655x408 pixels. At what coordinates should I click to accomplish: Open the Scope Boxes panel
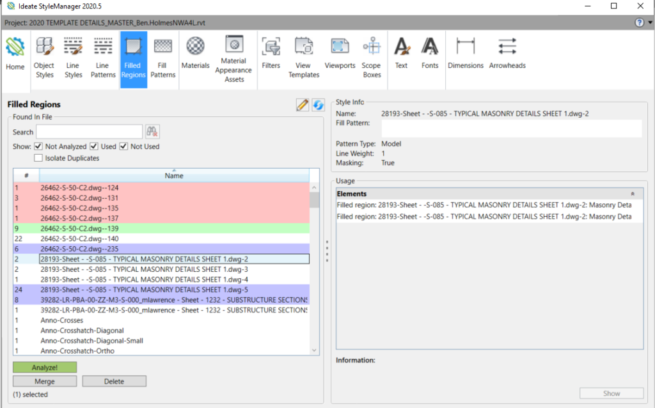tap(372, 54)
